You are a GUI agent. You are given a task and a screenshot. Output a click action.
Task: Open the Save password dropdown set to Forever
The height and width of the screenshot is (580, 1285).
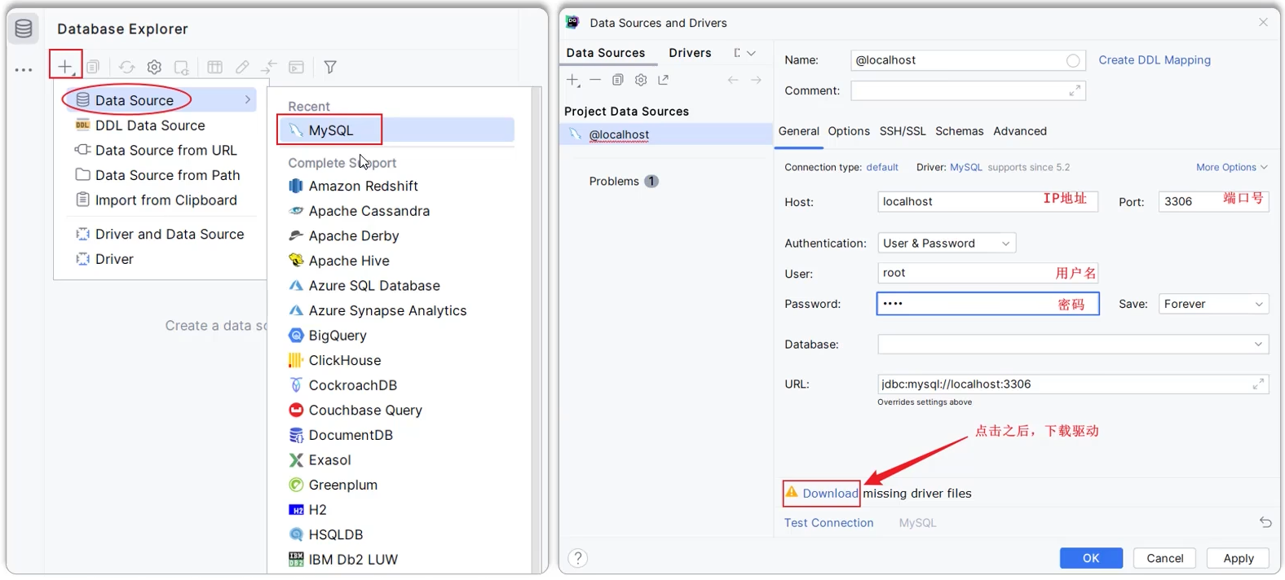pyautogui.click(x=1213, y=304)
